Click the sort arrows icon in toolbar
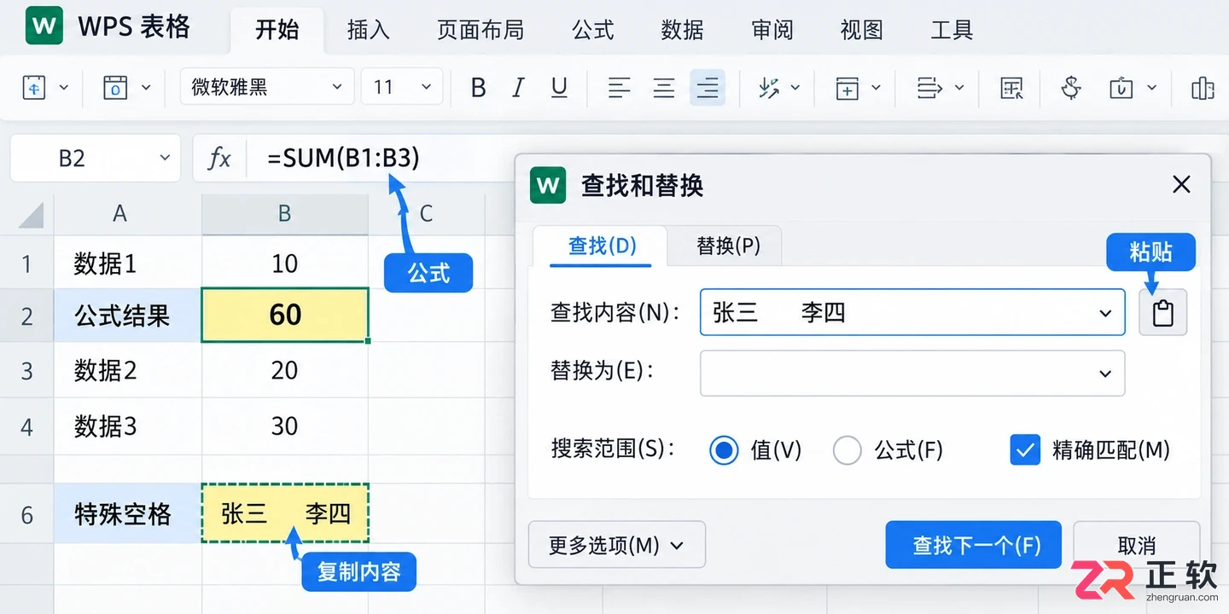The image size is (1229, 614). (x=770, y=87)
